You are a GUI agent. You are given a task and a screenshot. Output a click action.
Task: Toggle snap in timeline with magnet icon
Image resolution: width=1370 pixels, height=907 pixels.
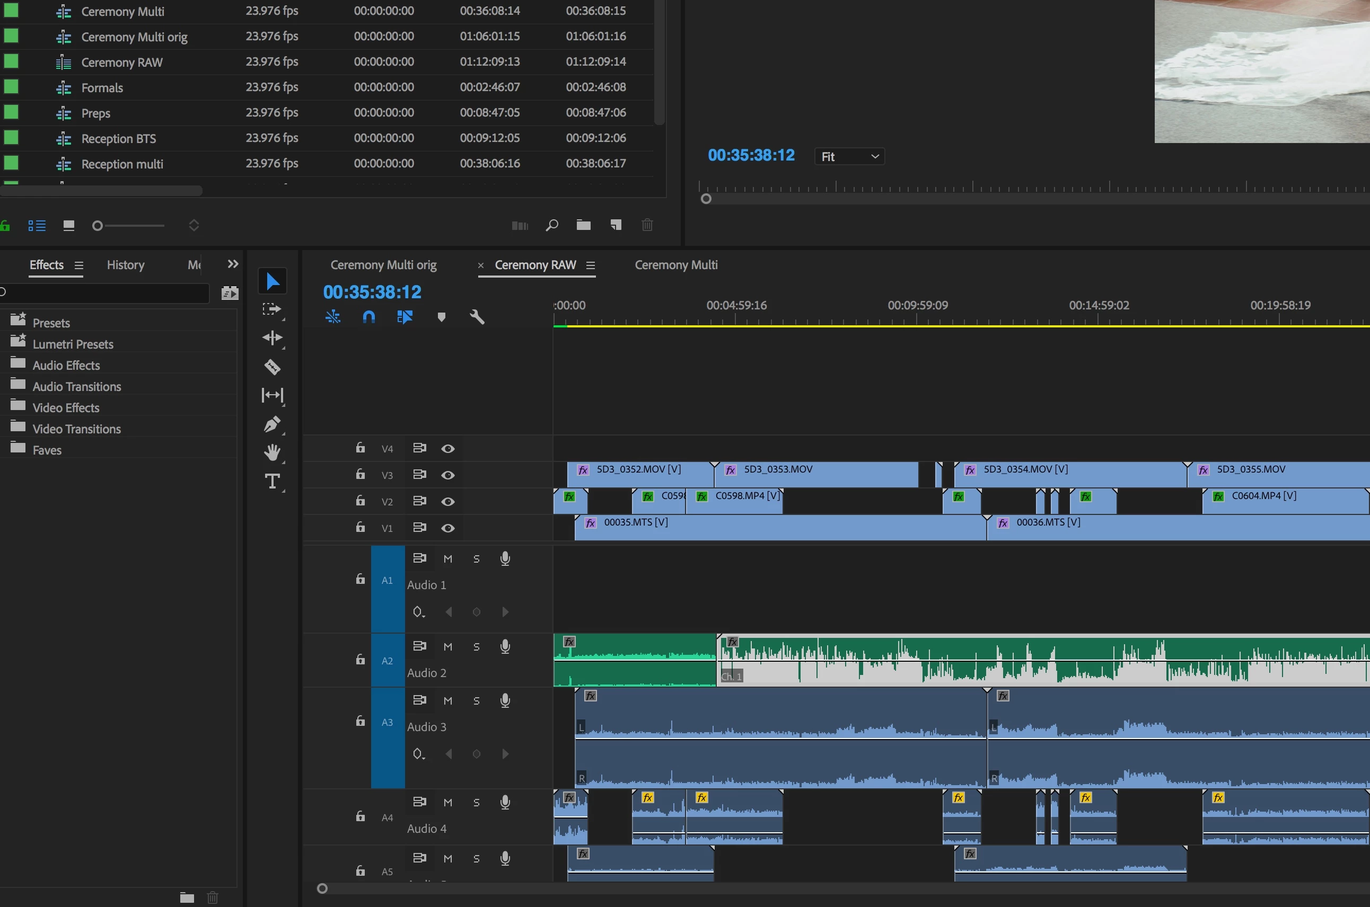click(x=368, y=317)
